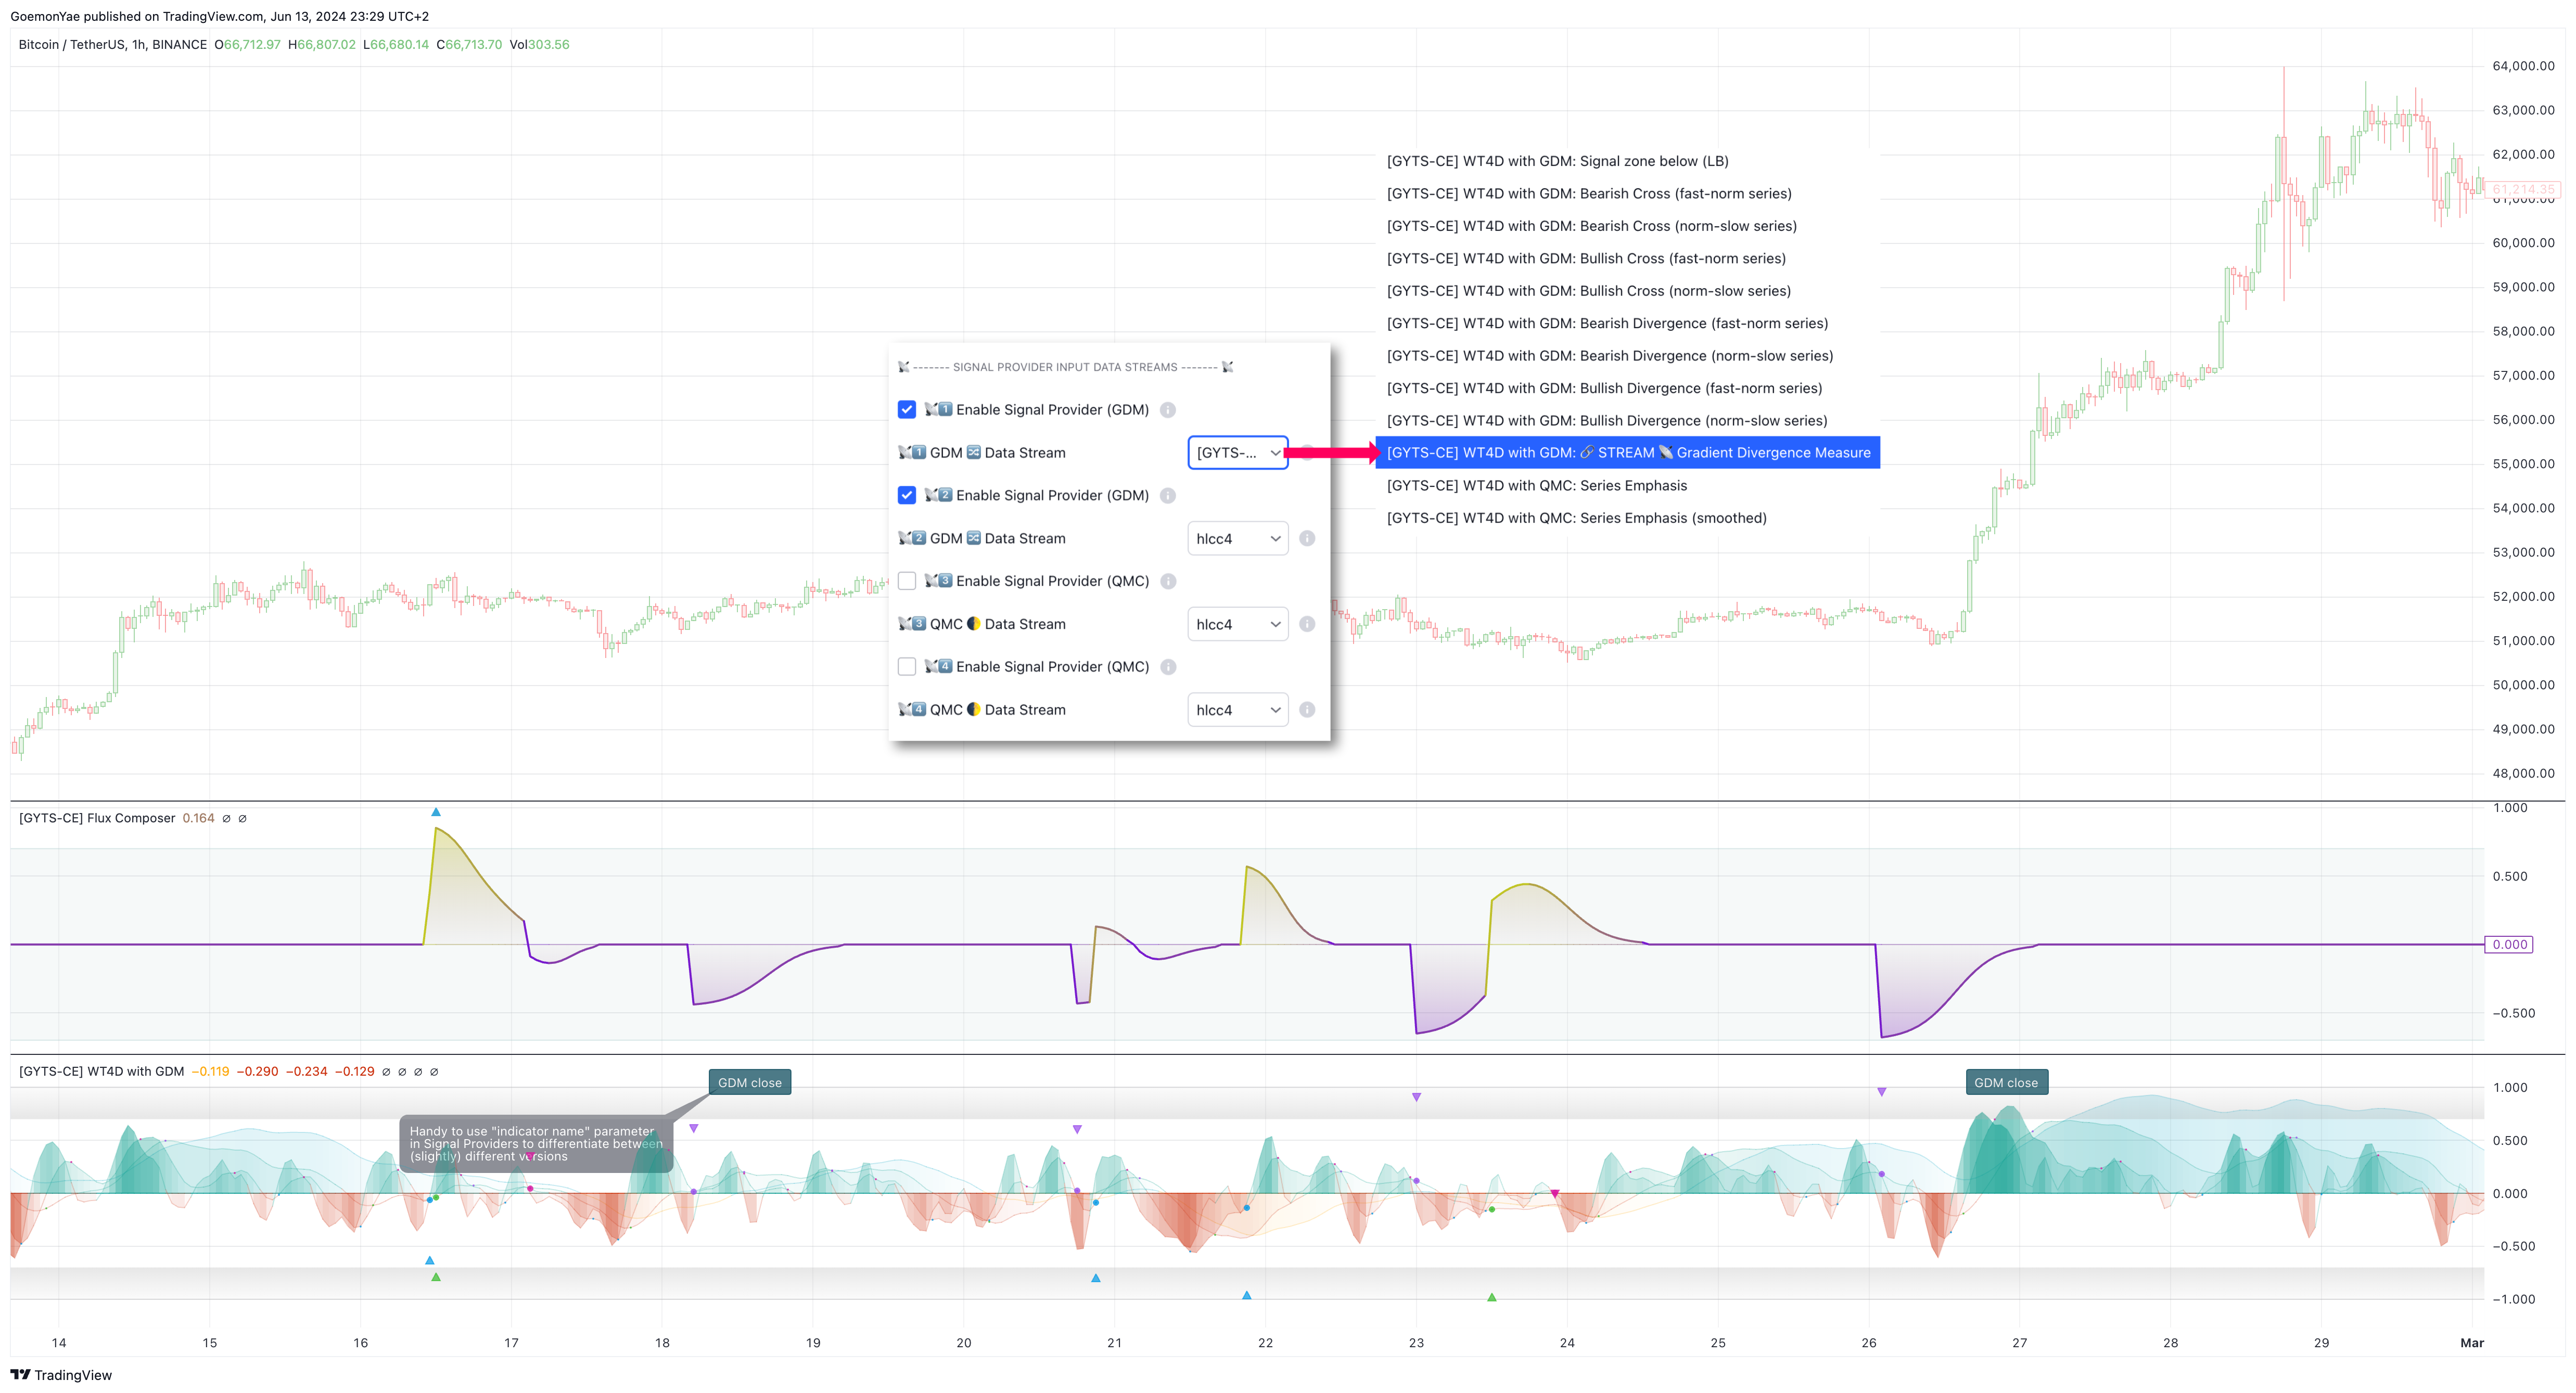The height and width of the screenshot is (1393, 2576).
Task: Open QMC 4 Data Stream hlcc4 dropdown
Action: click(1238, 711)
